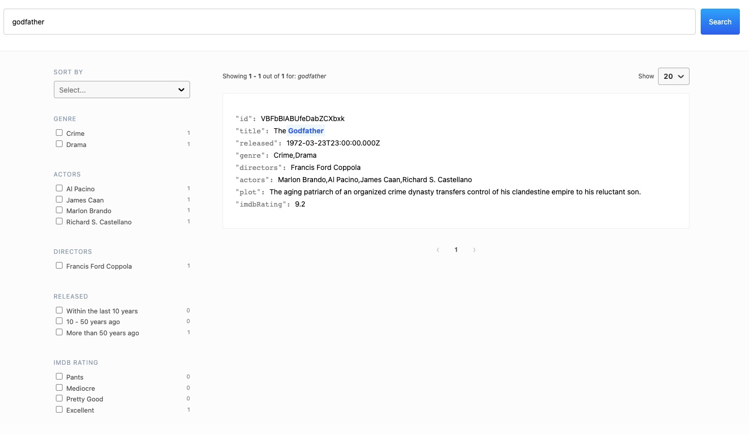The width and height of the screenshot is (749, 435).
Task: Select the Marlon Brando actor filter
Action: pyautogui.click(x=59, y=210)
